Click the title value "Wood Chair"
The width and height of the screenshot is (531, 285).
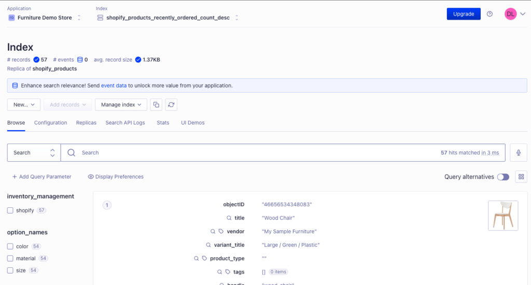278,218
